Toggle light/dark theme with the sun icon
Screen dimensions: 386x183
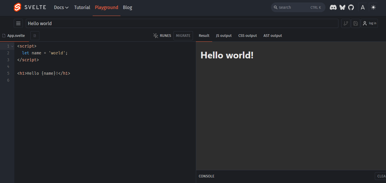pyautogui.click(x=373, y=7)
